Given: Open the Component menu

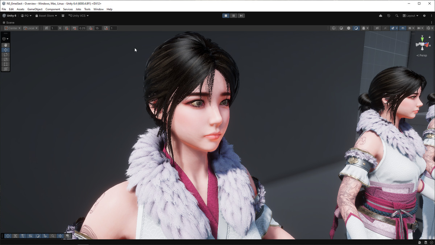Looking at the screenshot, I should pos(53,9).
